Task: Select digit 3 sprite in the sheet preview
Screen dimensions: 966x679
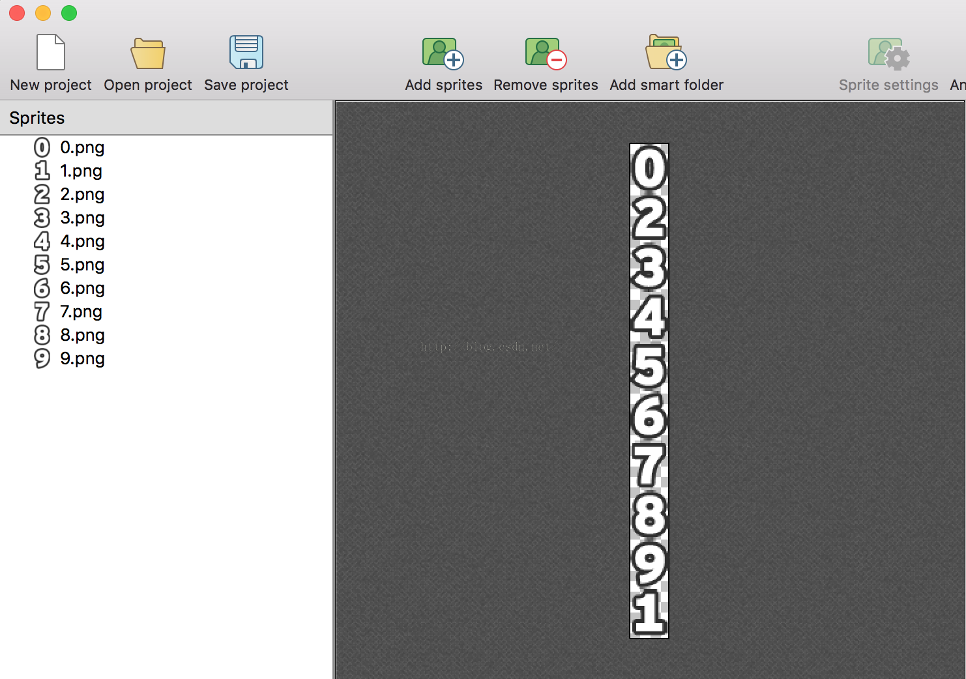Action: point(649,268)
